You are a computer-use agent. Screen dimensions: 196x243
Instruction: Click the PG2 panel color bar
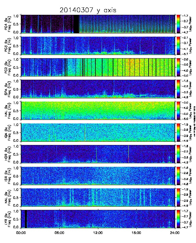(178, 67)
